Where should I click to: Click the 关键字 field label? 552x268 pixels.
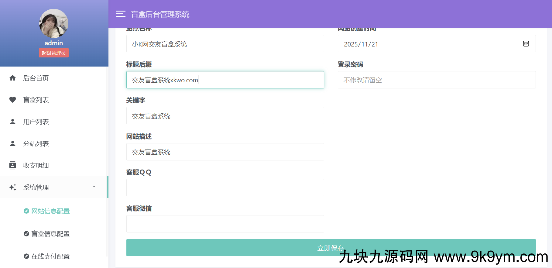click(x=136, y=100)
